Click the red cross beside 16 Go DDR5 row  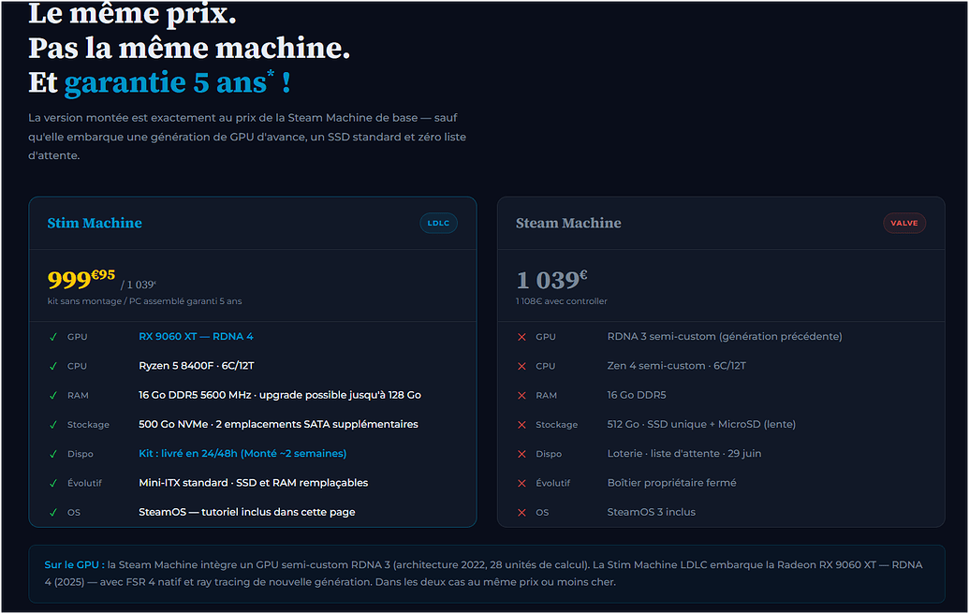coord(521,396)
